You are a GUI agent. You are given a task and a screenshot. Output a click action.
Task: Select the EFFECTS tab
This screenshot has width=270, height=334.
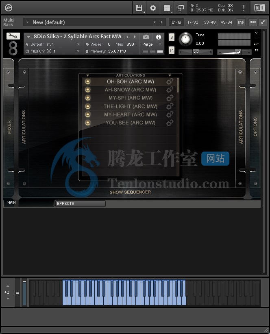tap(80, 203)
